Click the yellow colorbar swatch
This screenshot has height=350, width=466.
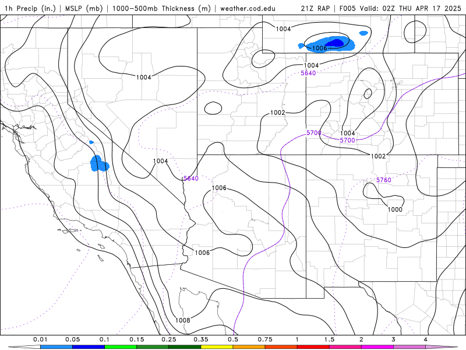(217, 347)
